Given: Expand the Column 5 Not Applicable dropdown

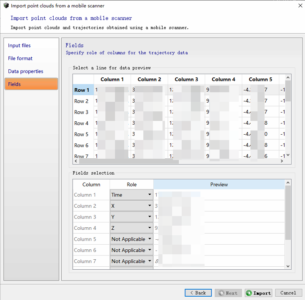Looking at the screenshot, I should tap(131, 239).
